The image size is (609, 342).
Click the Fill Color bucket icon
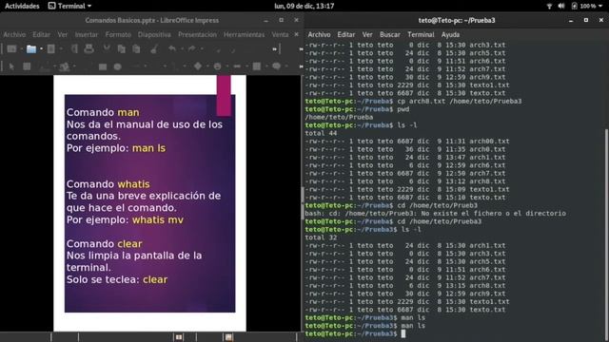tap(65, 66)
